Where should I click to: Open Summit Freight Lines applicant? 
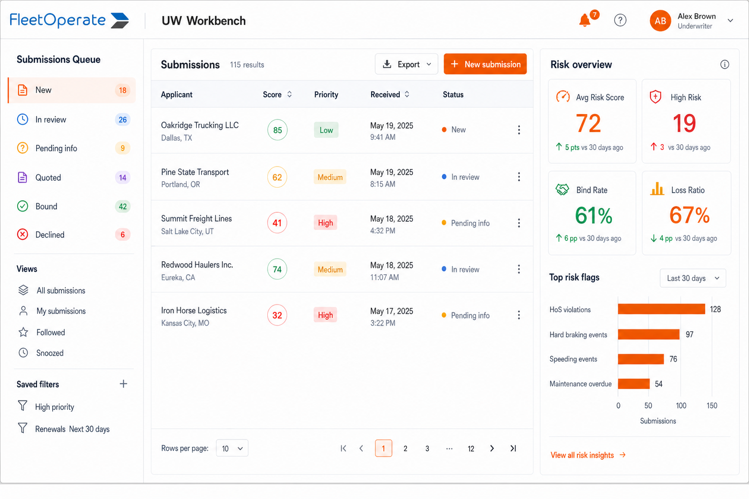click(197, 219)
